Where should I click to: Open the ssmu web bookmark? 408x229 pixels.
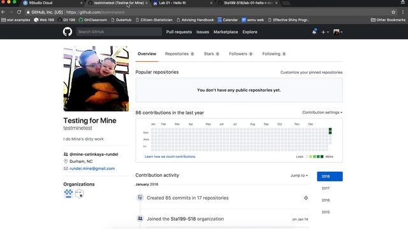pos(252,20)
